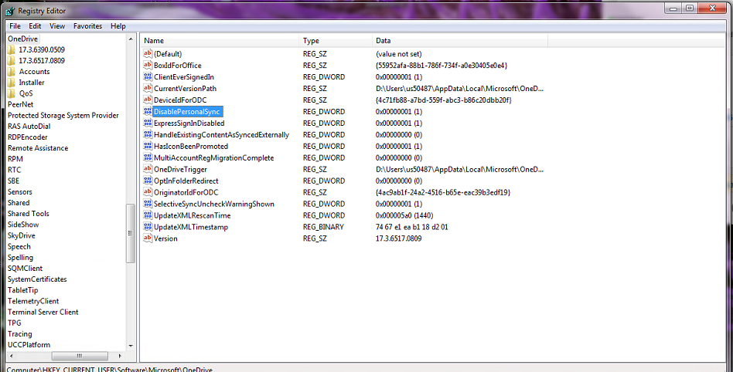The image size is (733, 372).
Task: Maximize the Registry Editor window
Action: point(690,8)
